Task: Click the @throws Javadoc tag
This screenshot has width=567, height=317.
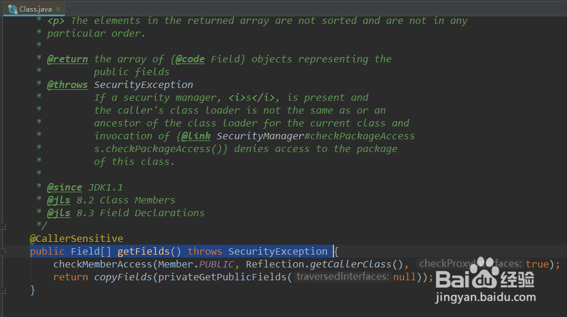Action: click(x=68, y=85)
